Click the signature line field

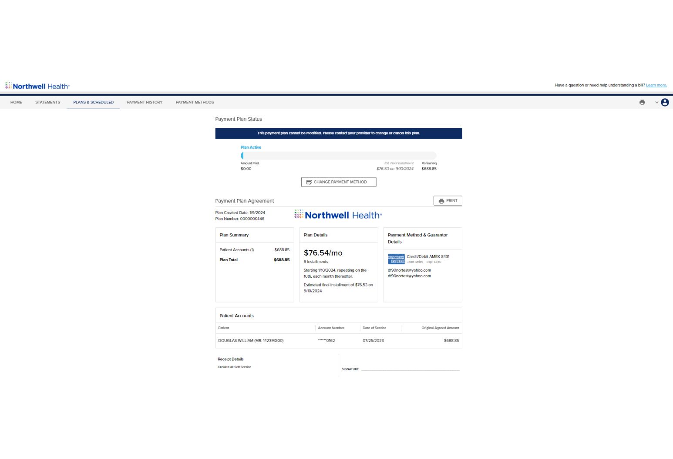411,369
